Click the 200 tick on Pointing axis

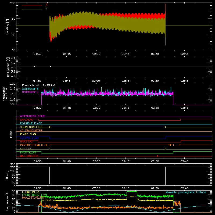(13, 3)
